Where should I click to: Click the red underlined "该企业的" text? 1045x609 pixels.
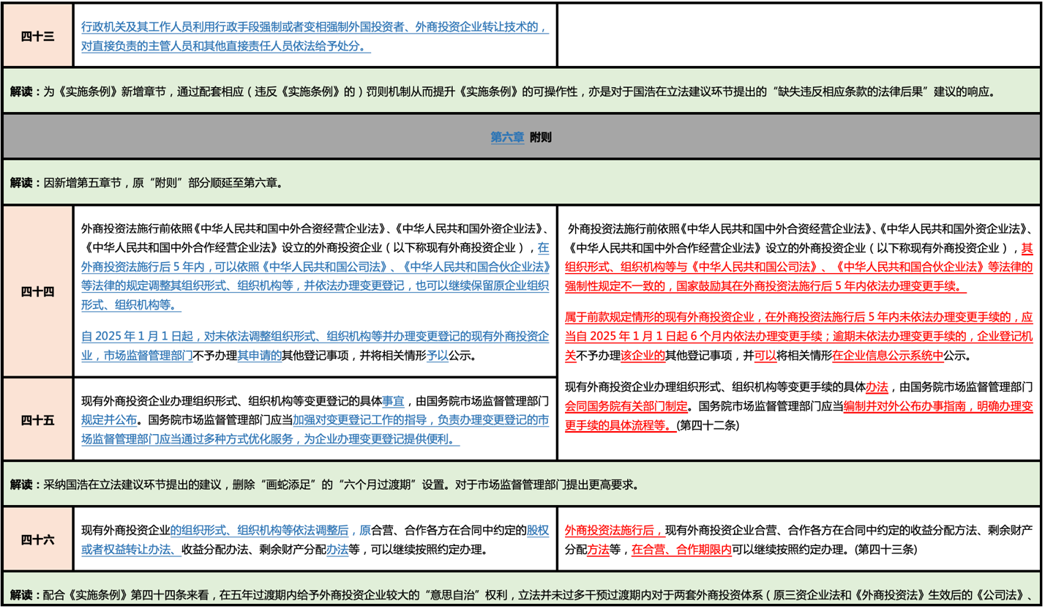(643, 356)
